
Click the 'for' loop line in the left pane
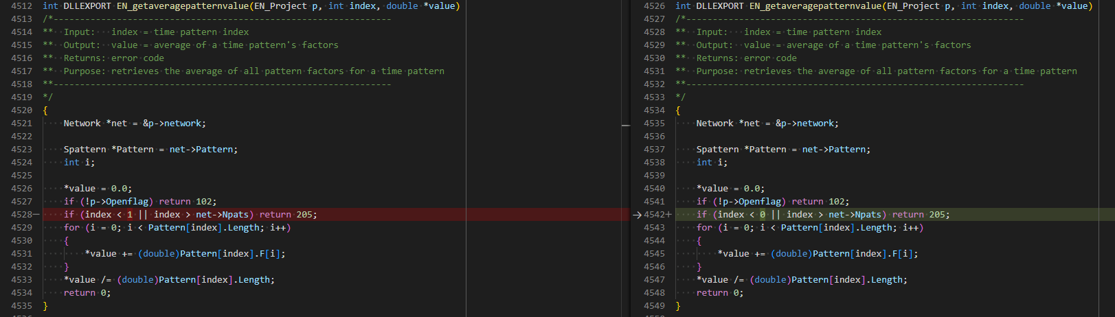177,228
